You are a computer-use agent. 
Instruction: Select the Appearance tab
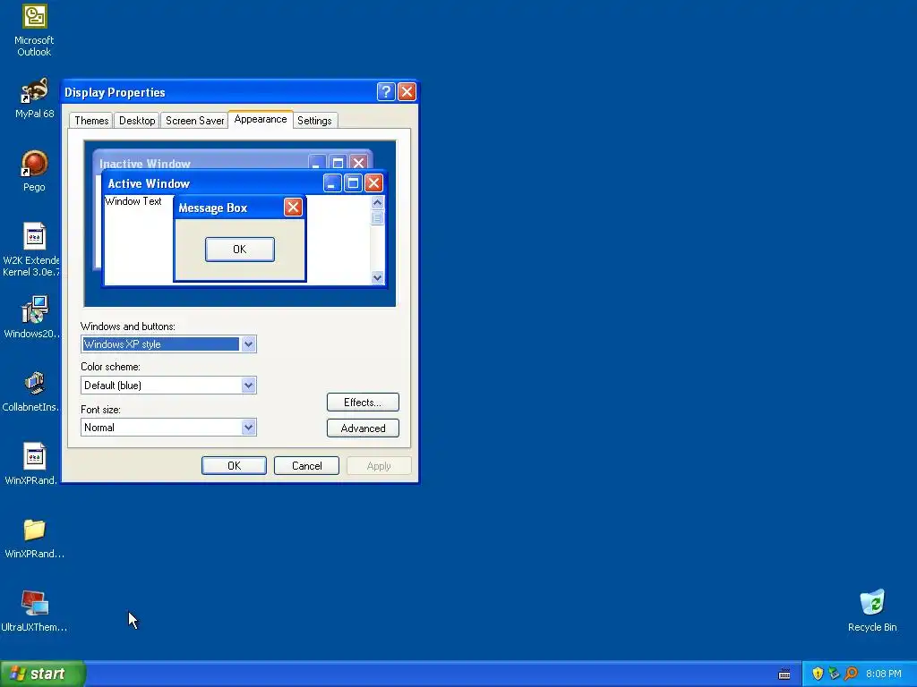[261, 119]
